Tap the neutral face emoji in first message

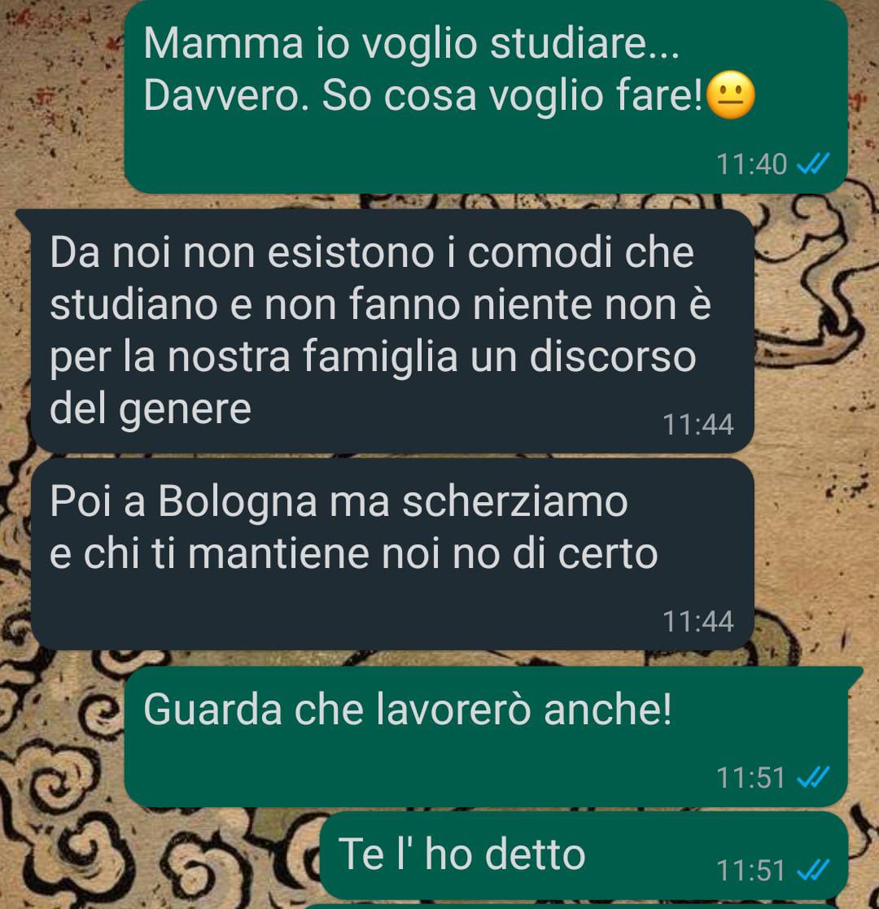732,96
